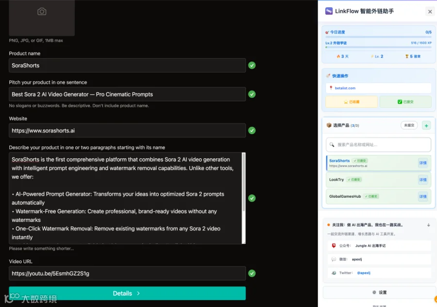The width and height of the screenshot is (437, 307).
Task: Close the LinkFlow side panel
Action: coord(430,12)
